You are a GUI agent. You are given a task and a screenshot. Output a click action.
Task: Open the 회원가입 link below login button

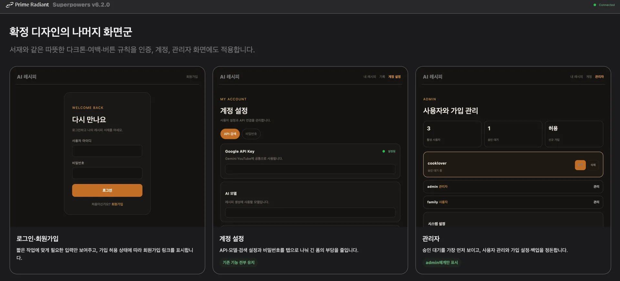(x=117, y=204)
